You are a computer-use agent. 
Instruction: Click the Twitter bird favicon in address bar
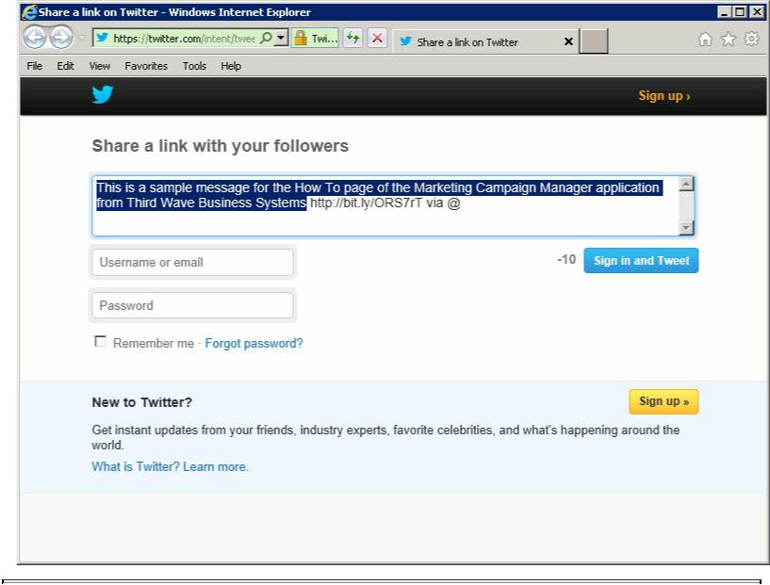pyautogui.click(x=102, y=38)
